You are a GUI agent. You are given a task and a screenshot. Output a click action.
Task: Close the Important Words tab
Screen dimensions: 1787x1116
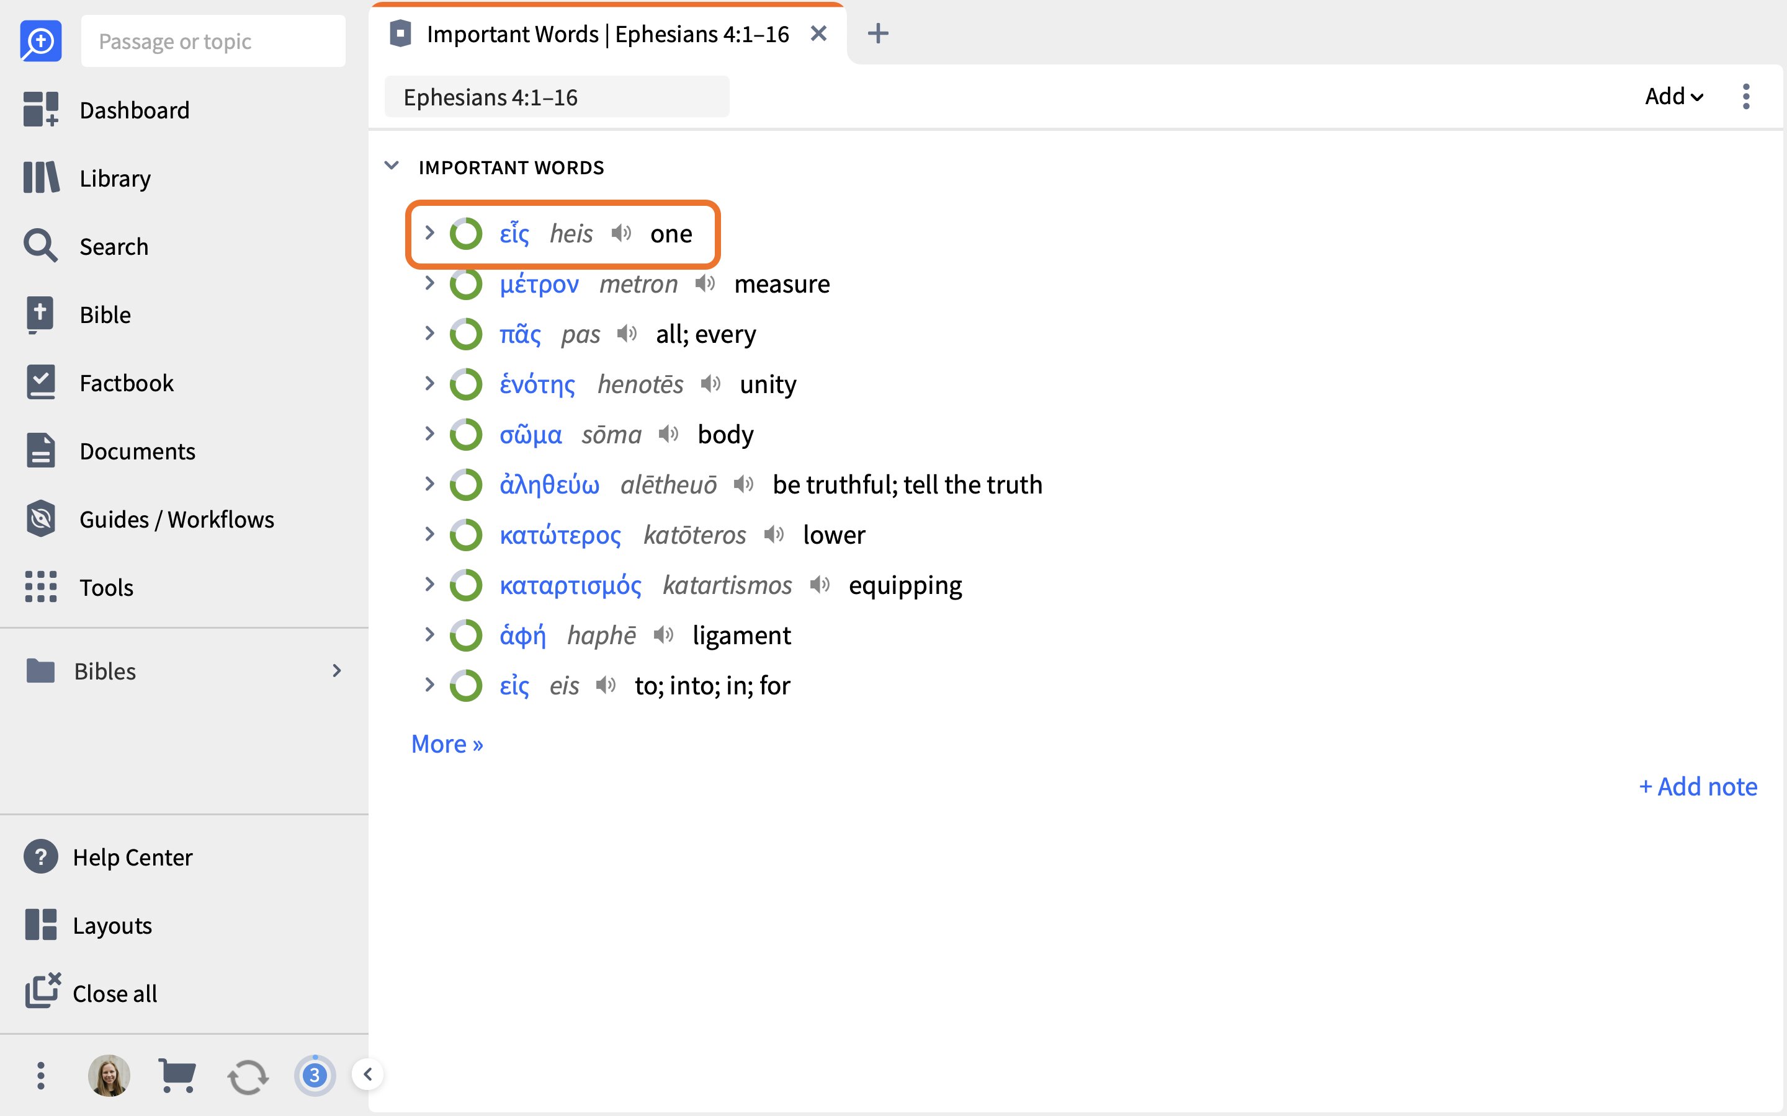point(818,34)
